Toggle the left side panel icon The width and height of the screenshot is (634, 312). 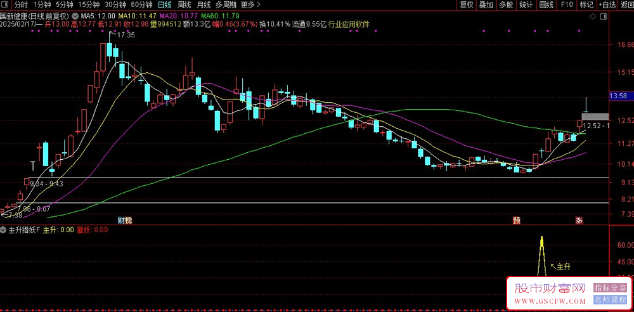tap(6, 5)
